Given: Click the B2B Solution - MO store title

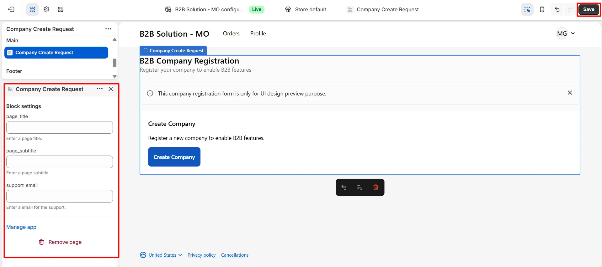Looking at the screenshot, I should pos(174,34).
